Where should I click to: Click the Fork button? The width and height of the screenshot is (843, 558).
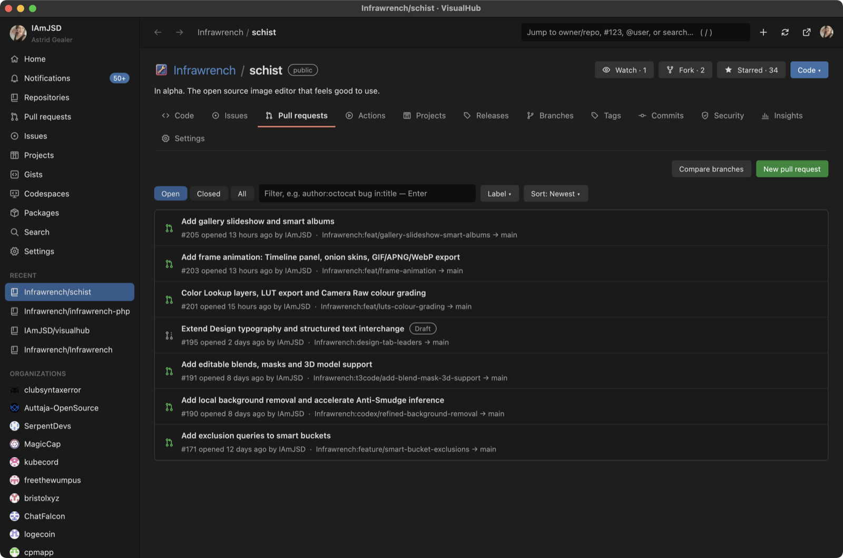click(685, 70)
